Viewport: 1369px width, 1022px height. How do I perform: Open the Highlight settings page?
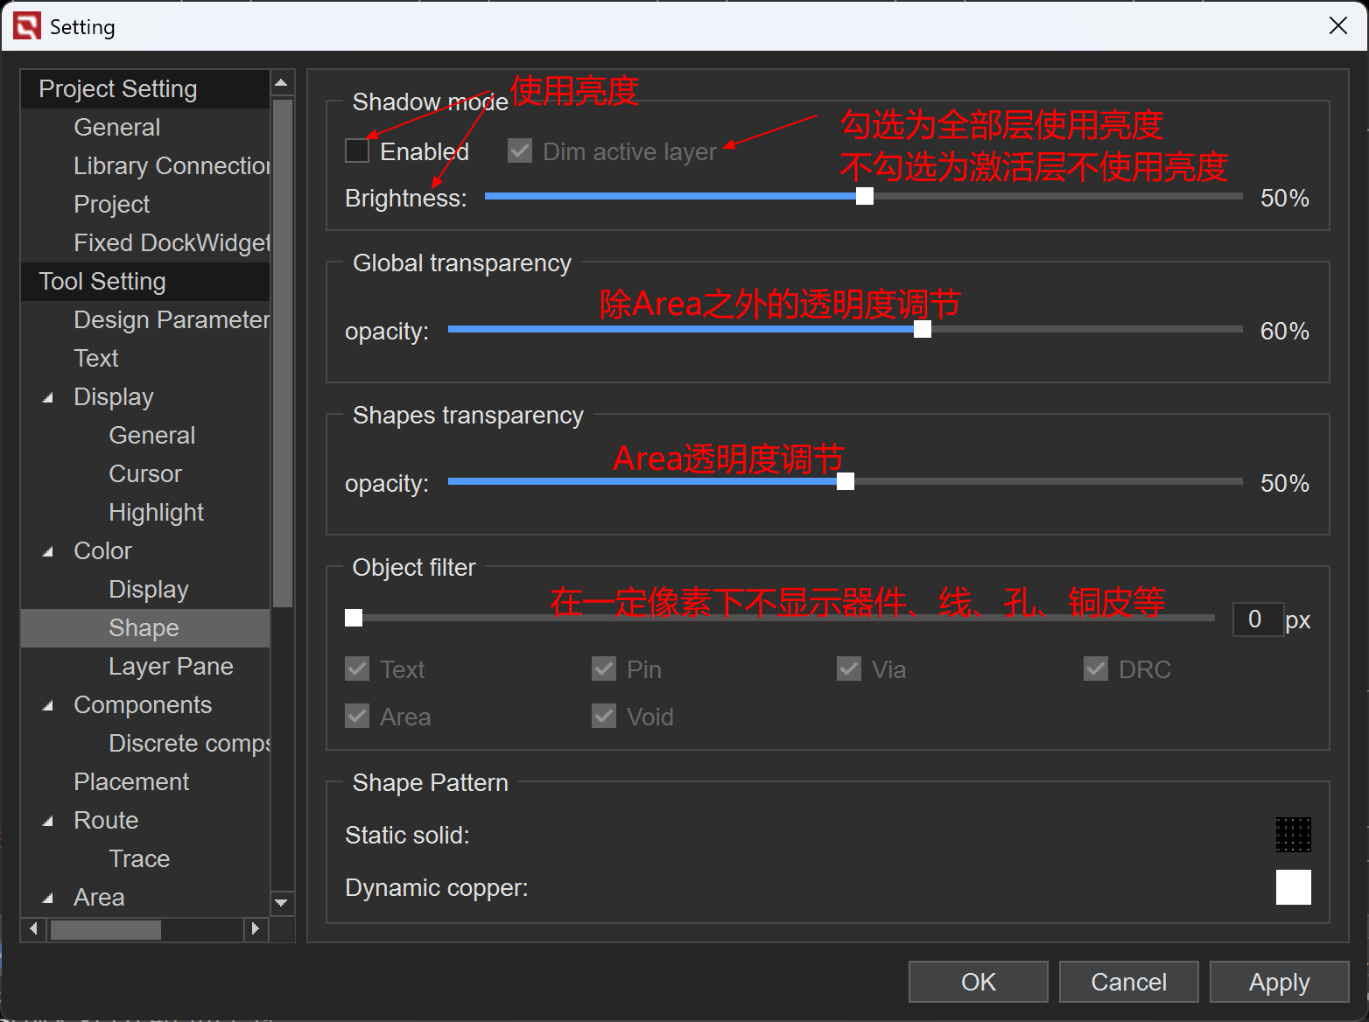[x=156, y=513]
